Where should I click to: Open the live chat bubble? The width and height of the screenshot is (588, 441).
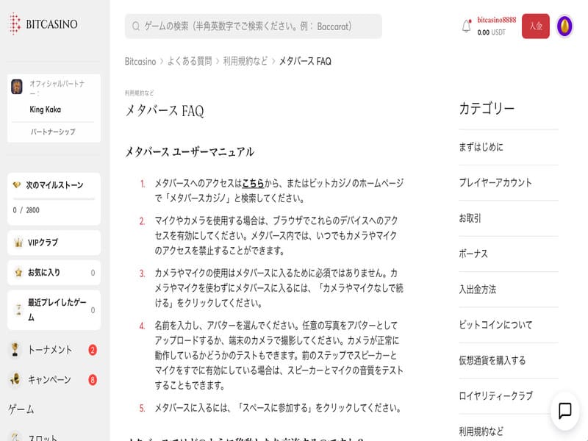coord(564,411)
